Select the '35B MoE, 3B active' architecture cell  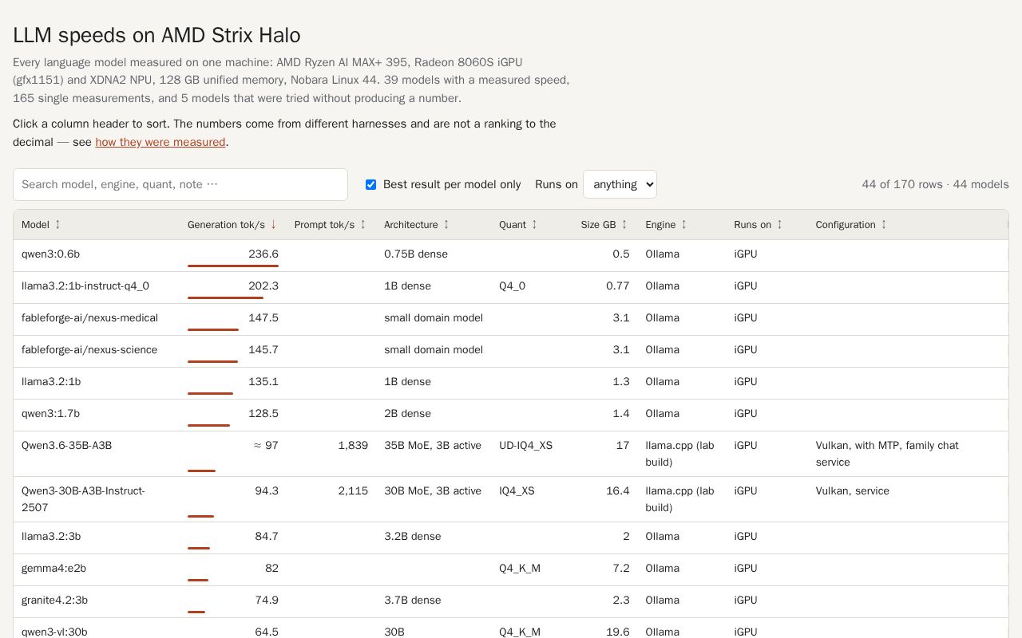433,446
